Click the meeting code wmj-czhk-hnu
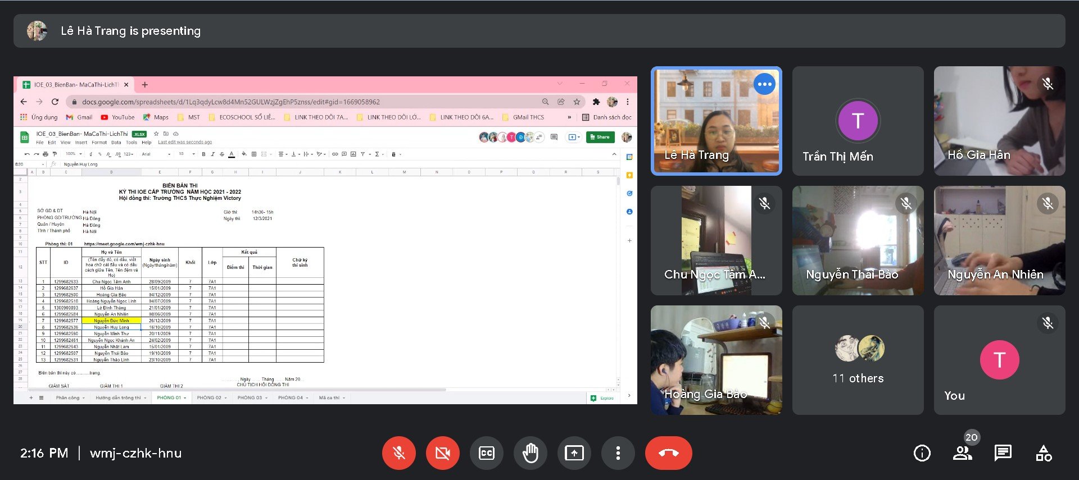The width and height of the screenshot is (1079, 480). coord(135,453)
